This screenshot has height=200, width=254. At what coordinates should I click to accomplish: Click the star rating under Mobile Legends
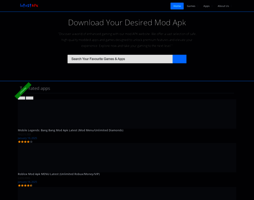25,142
